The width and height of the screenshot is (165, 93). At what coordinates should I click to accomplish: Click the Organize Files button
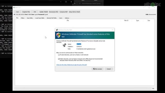(x=26, y=12)
